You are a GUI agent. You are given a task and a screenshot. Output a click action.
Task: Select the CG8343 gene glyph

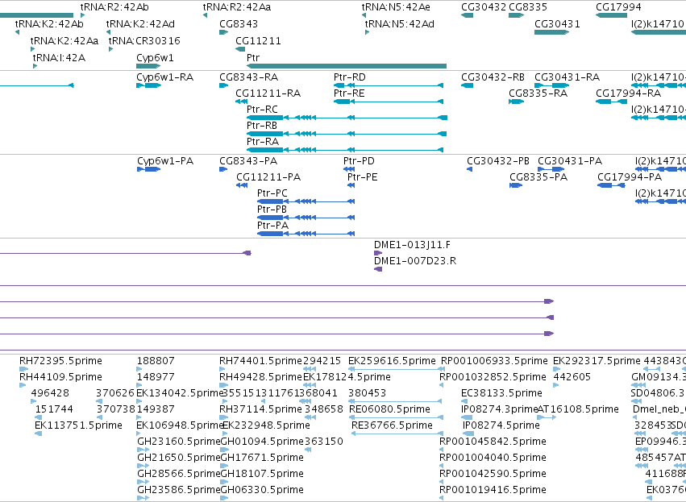point(224,32)
